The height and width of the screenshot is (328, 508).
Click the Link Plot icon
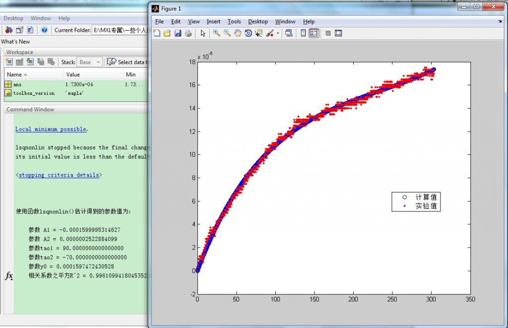[x=289, y=33]
